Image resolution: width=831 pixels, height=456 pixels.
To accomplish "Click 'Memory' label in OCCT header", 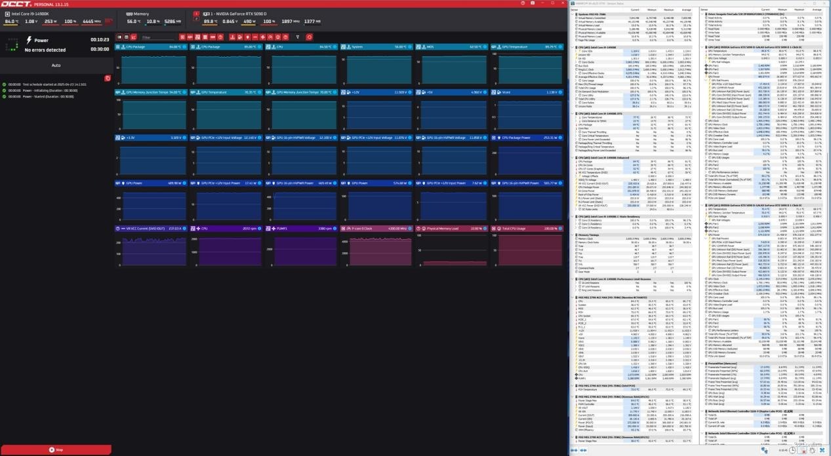I will click(141, 13).
